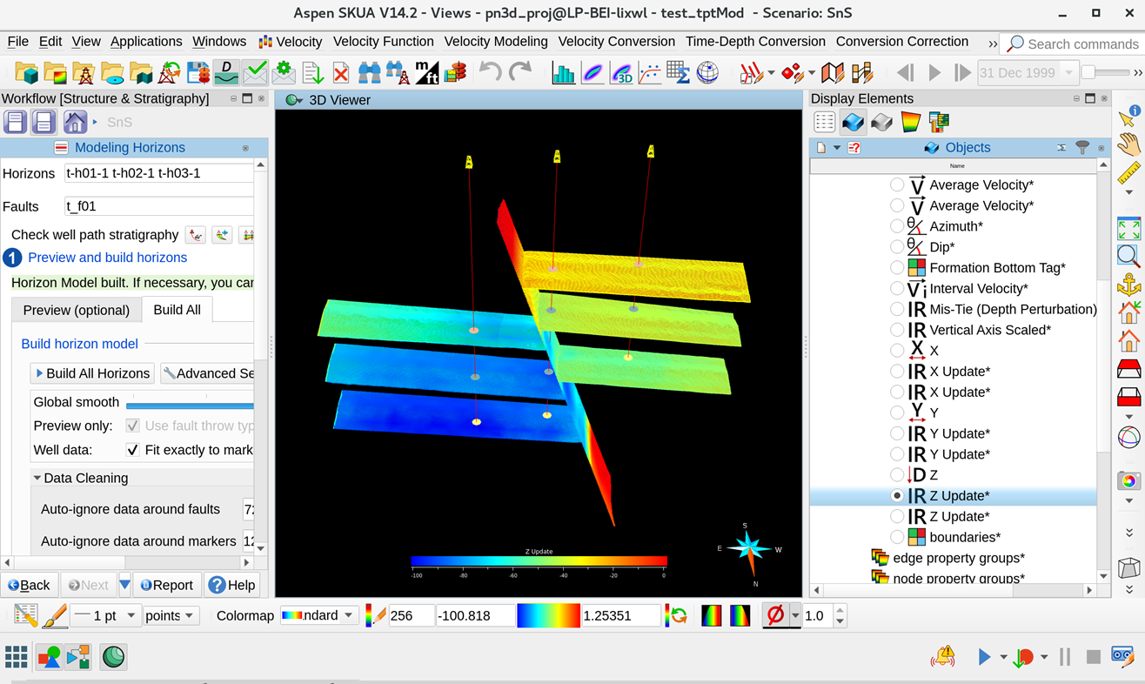Click the Build All Horizons button
The height and width of the screenshot is (684, 1145).
92,373
